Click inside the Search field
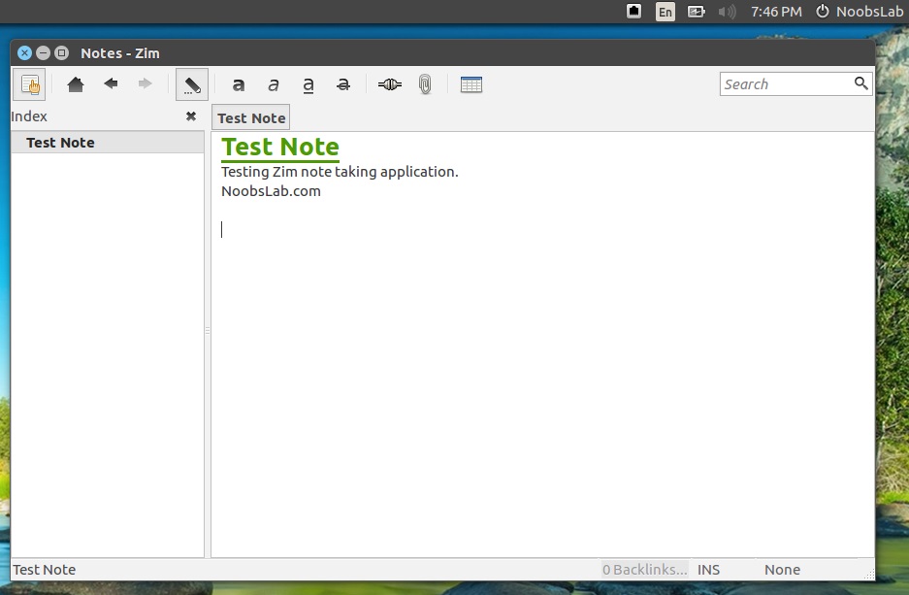The image size is (909, 595). point(786,83)
